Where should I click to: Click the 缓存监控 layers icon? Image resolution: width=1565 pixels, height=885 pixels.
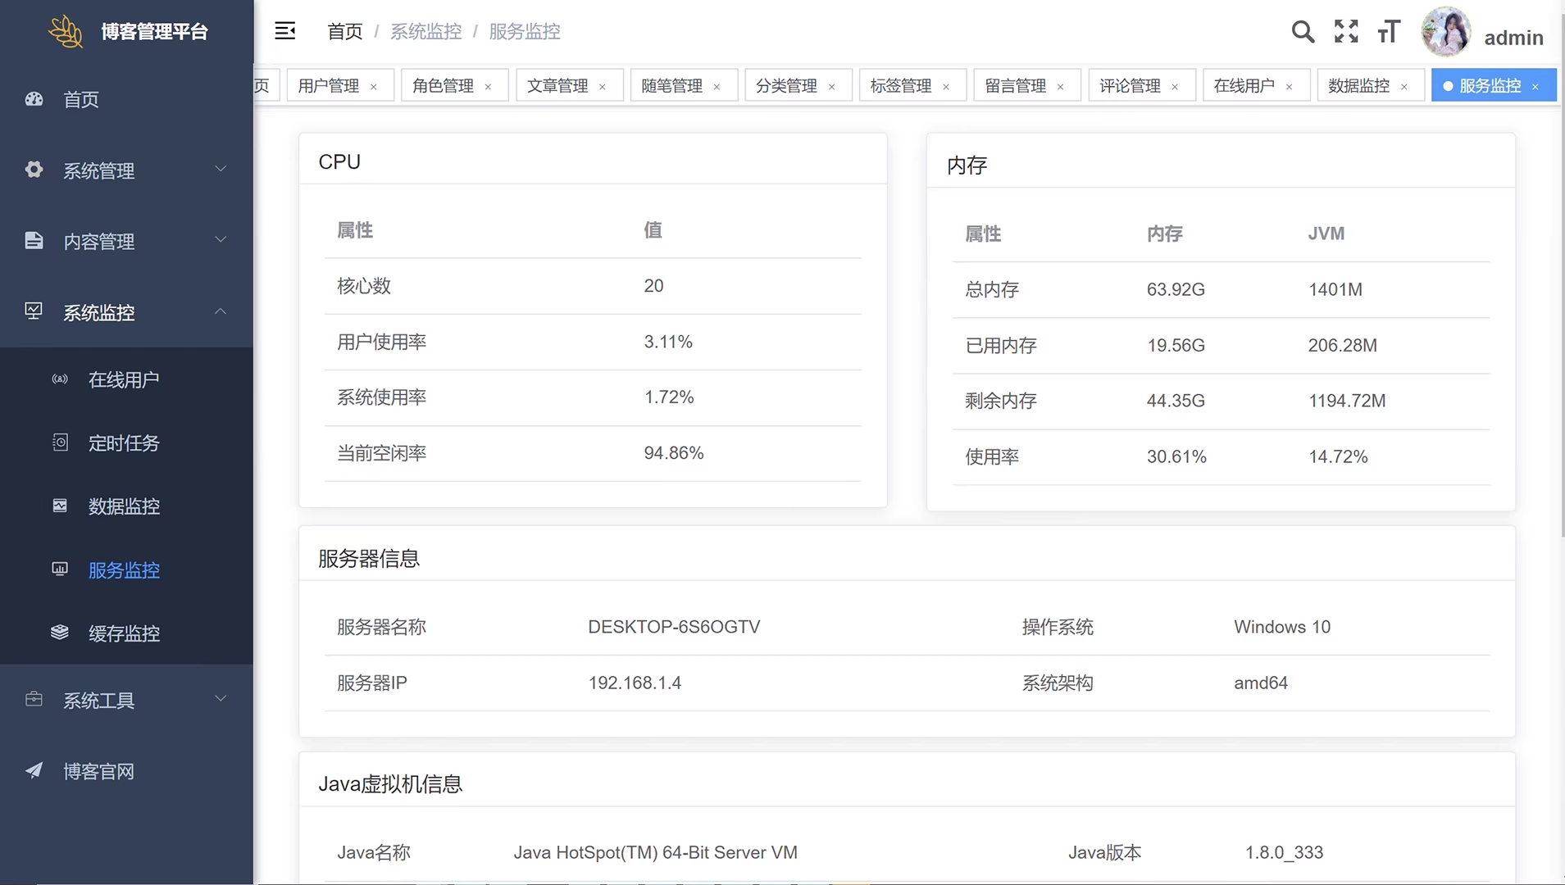click(x=60, y=632)
